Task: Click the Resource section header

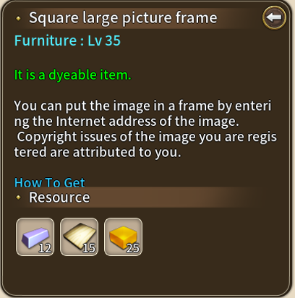Action: pyautogui.click(x=139, y=197)
